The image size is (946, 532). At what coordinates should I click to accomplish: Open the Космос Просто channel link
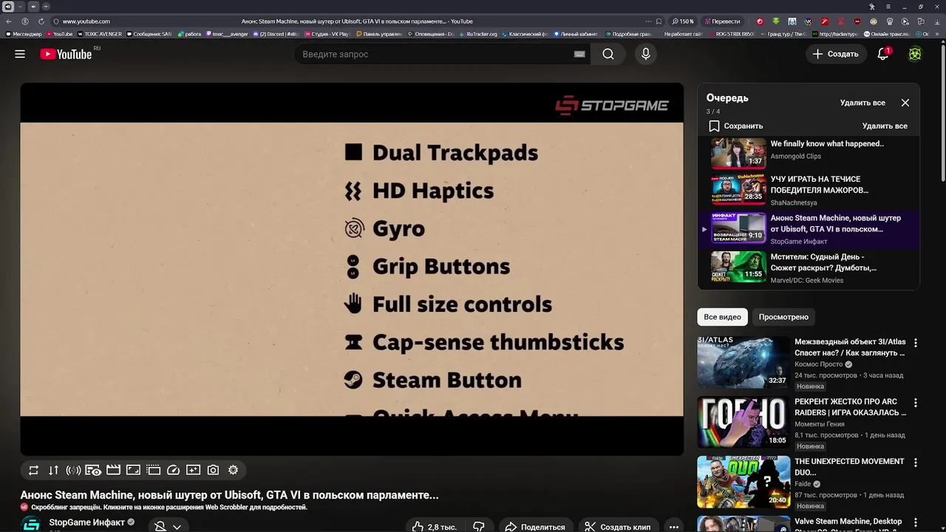818,364
